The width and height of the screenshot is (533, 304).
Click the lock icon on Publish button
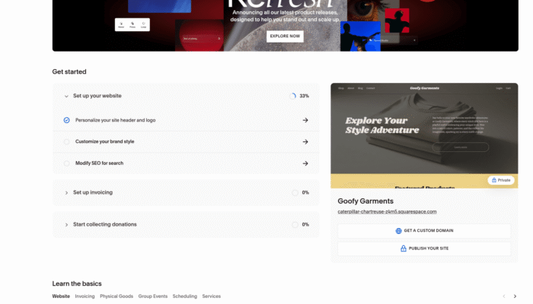404,249
